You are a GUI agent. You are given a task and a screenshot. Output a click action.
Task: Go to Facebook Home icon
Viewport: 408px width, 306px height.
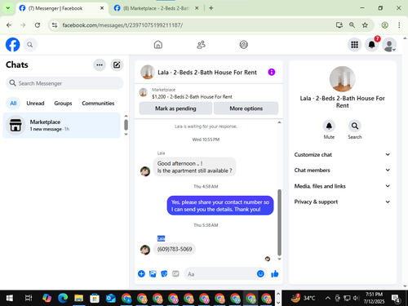pos(158,45)
